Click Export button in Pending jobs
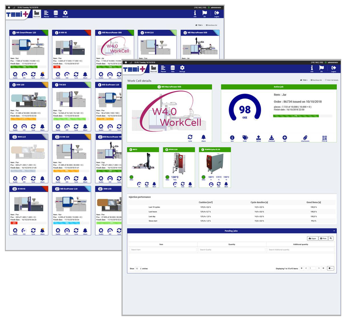351x325 pixels. pyautogui.click(x=313, y=238)
